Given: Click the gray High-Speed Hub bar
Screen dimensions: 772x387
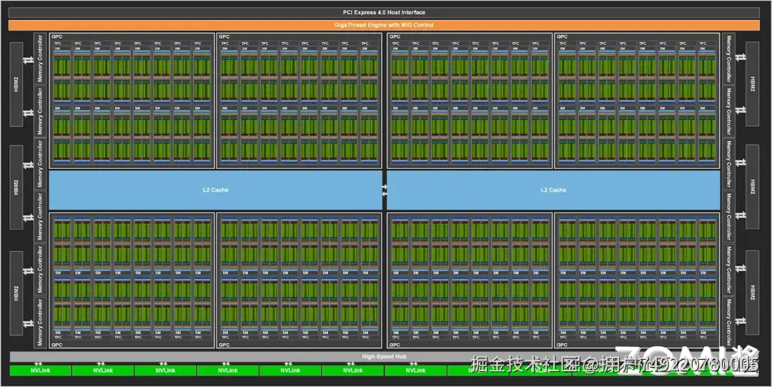Looking at the screenshot, I should [x=384, y=356].
